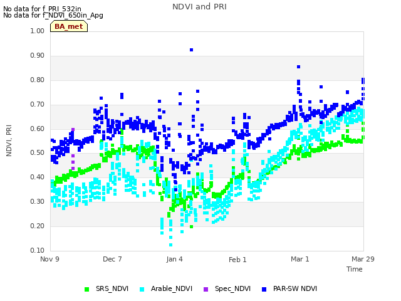Click the 0.70 y-axis tick label
Viewport: 401px width, 301px height.
[x=38, y=105]
